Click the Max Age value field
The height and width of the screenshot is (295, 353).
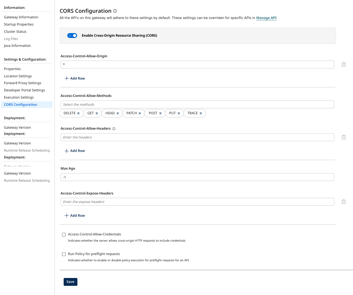click(197, 177)
